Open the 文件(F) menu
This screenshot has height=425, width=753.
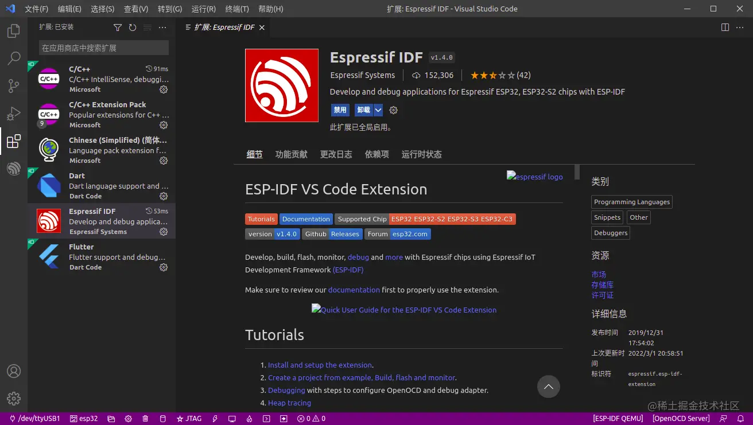(x=37, y=9)
